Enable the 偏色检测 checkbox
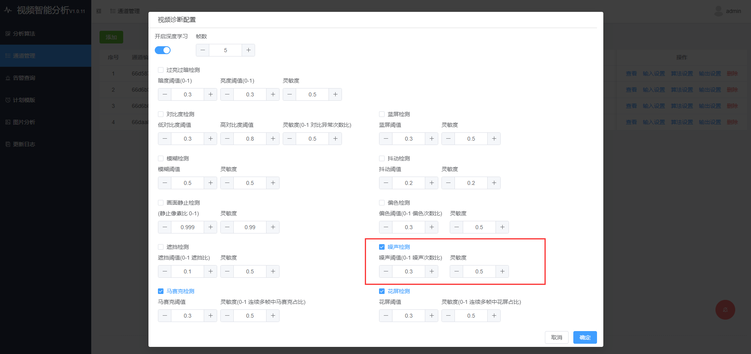 pos(382,203)
